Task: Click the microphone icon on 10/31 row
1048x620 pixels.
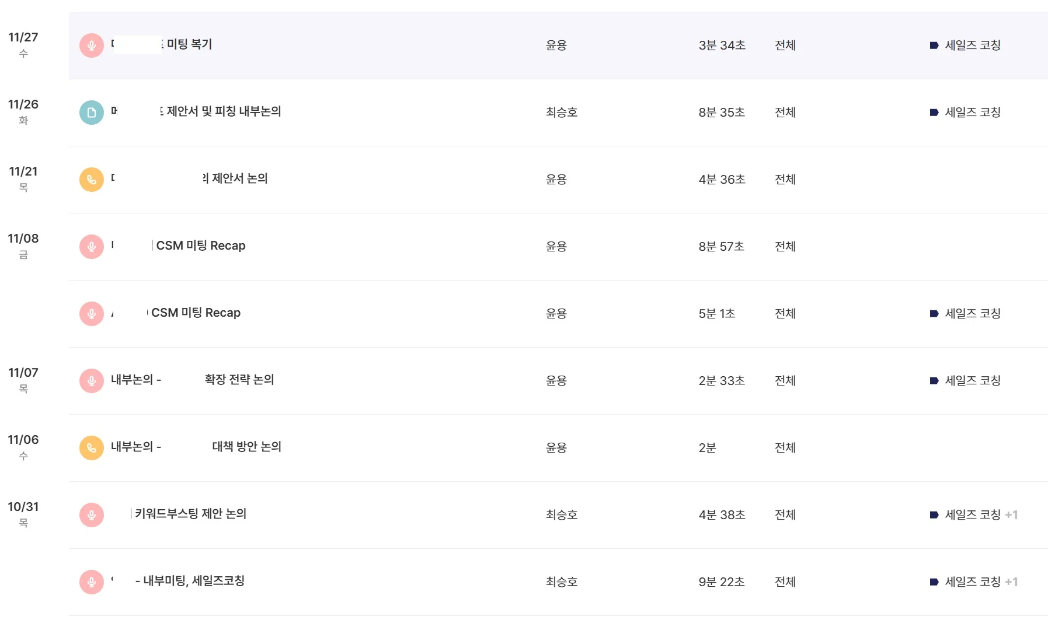Action: [92, 515]
